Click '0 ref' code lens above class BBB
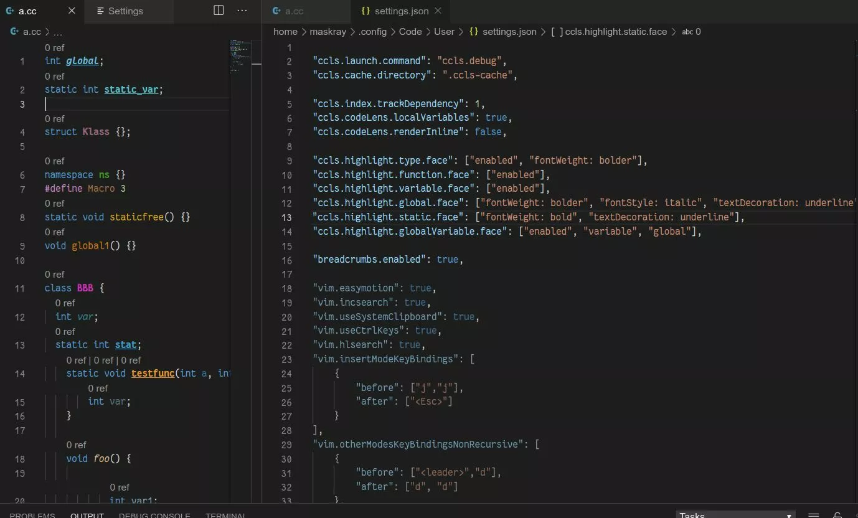The height and width of the screenshot is (518, 858). [54, 274]
